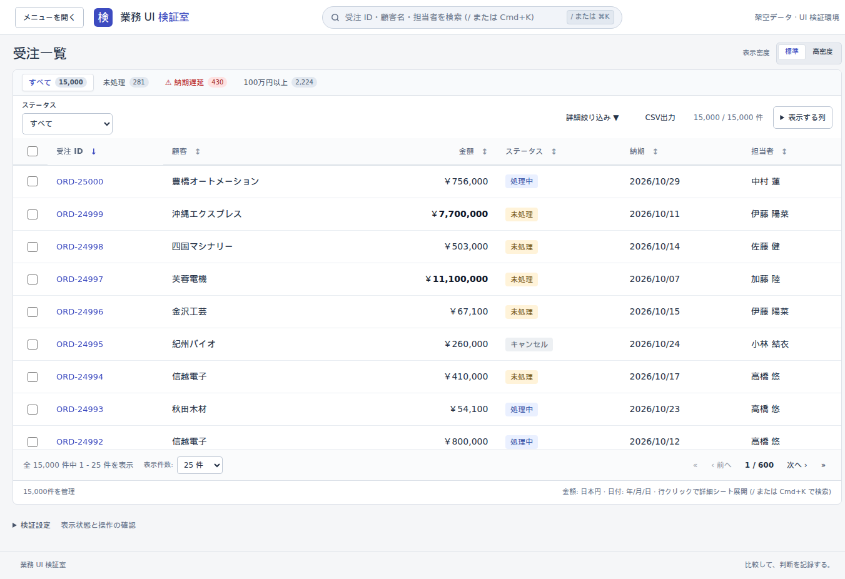Go to next page 次へ
Viewport: 845px width, 579px height.
(x=797, y=465)
